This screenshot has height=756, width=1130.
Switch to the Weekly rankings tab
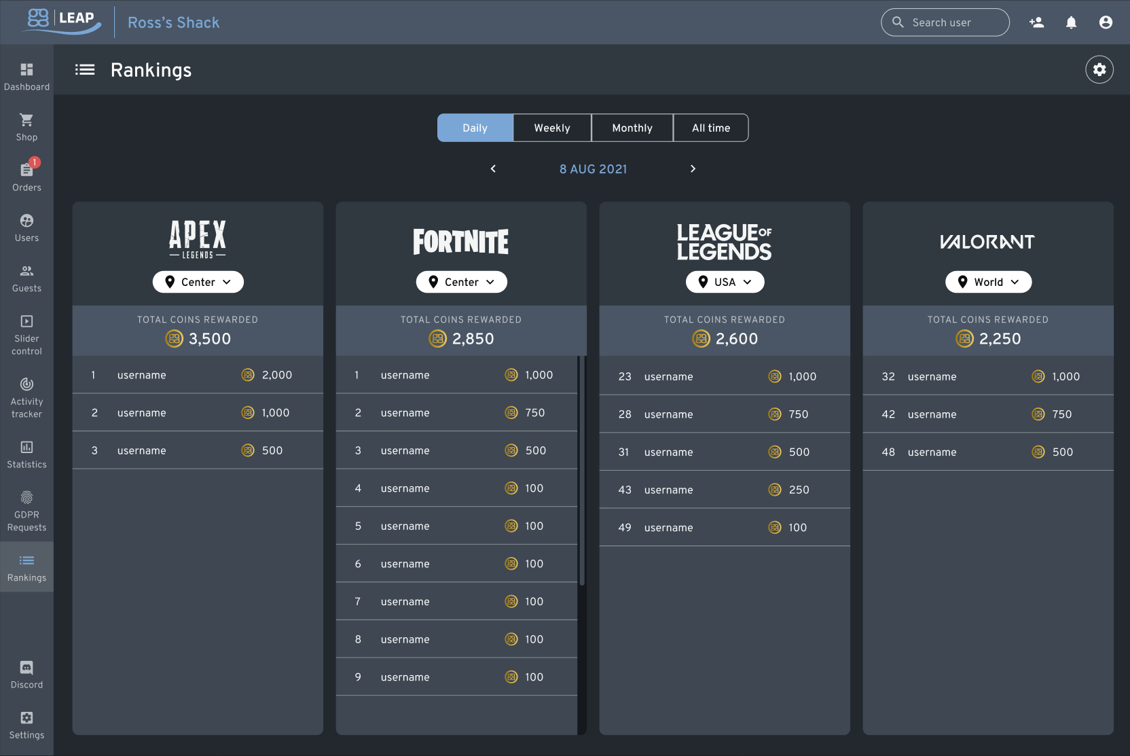click(551, 128)
